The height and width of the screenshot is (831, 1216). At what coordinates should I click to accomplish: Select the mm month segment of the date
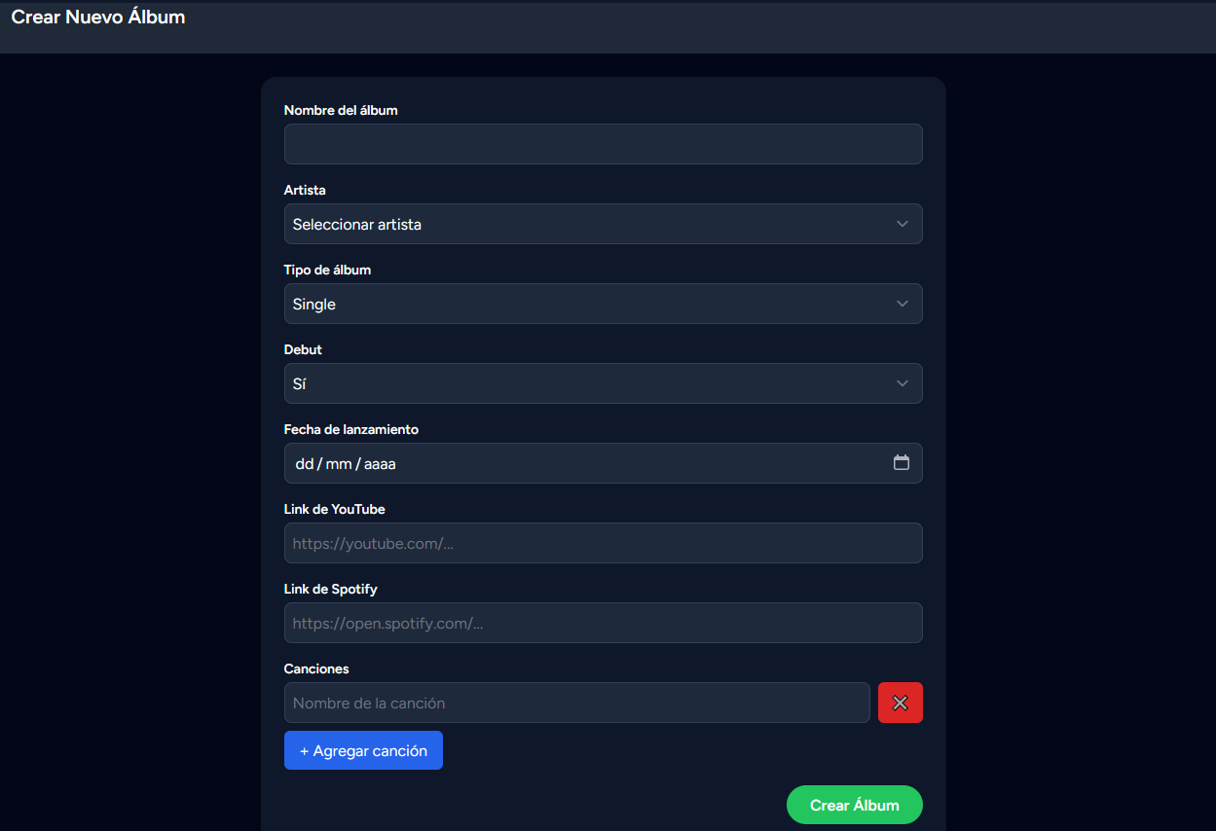[x=338, y=464]
